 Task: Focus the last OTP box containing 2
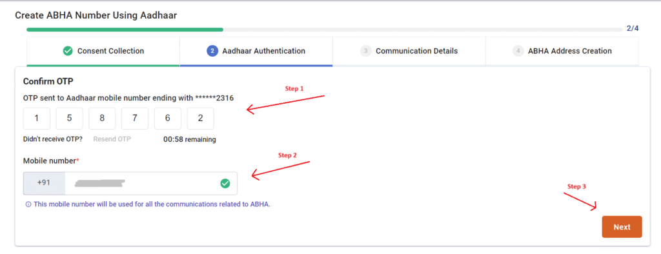click(x=201, y=119)
